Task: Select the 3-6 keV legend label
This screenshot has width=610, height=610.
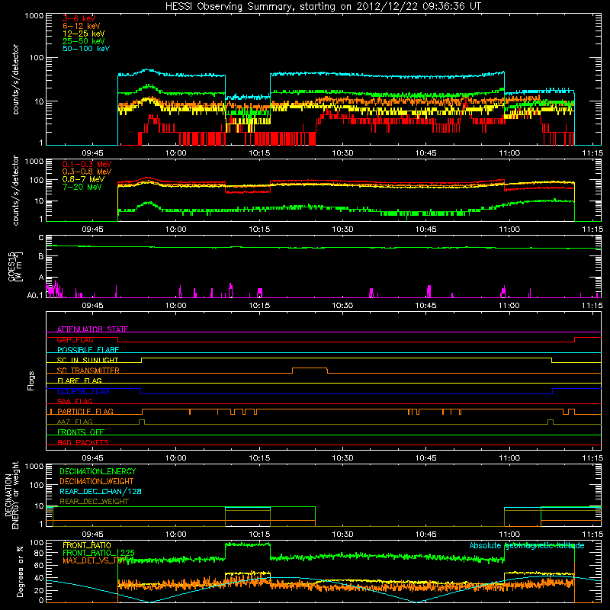Action: point(79,18)
